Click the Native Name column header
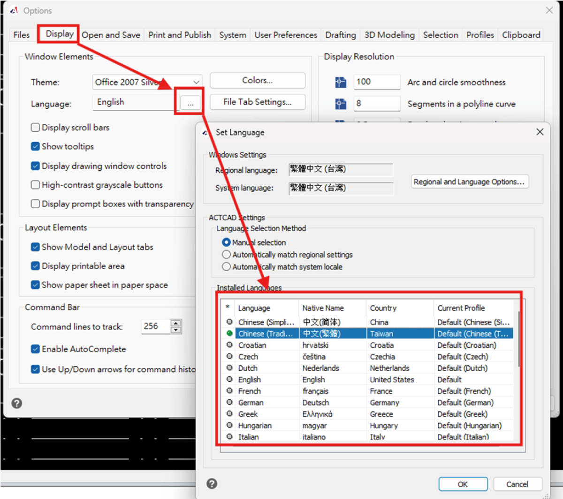Screen dimensions: 563x499 click(x=332, y=308)
